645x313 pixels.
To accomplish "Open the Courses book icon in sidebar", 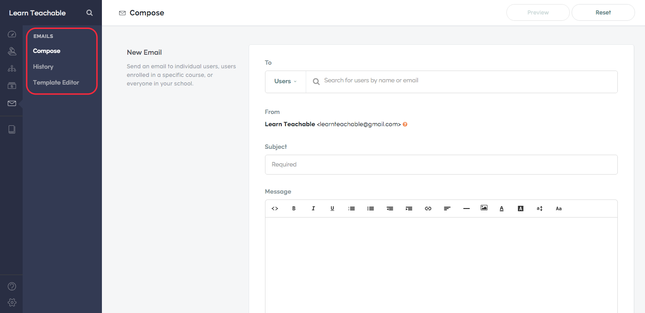I will pos(12,129).
